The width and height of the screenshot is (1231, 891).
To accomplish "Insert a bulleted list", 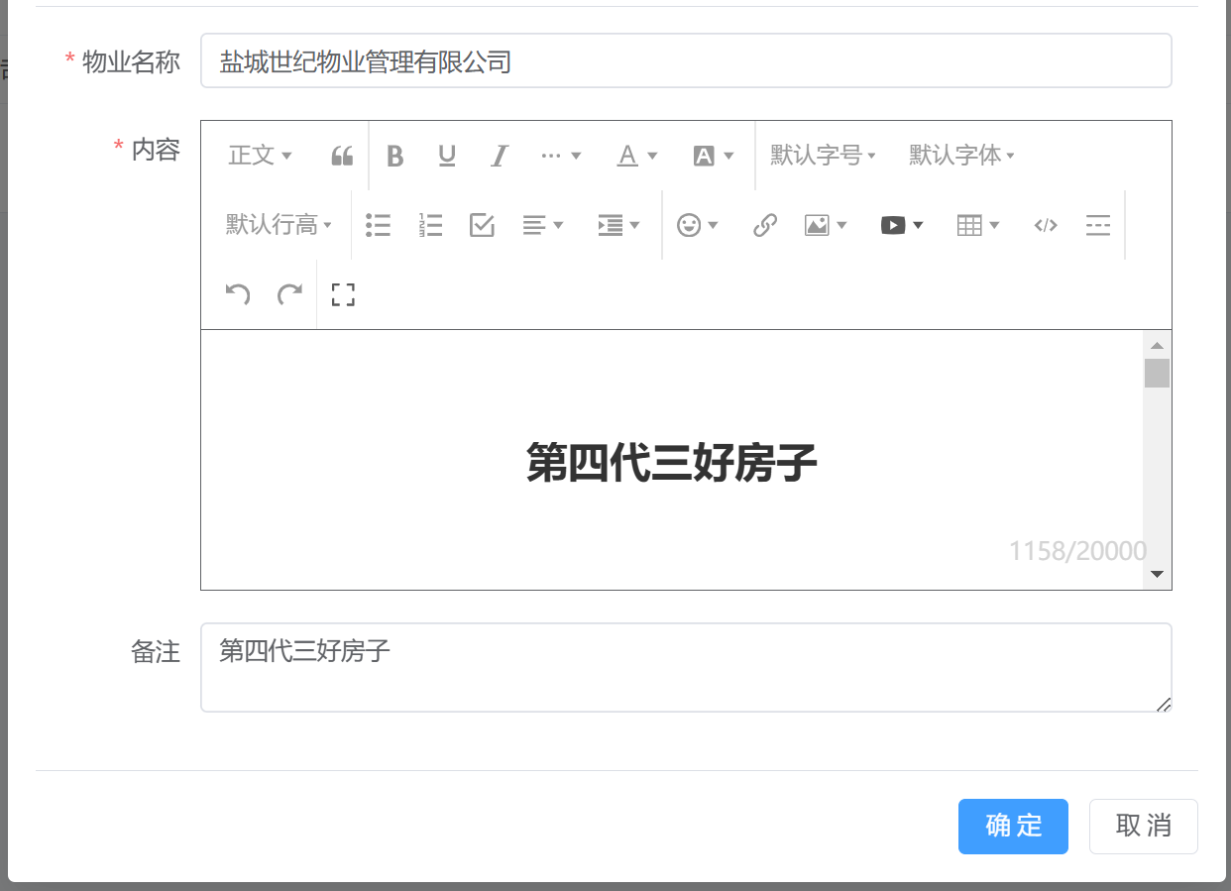I will [378, 225].
